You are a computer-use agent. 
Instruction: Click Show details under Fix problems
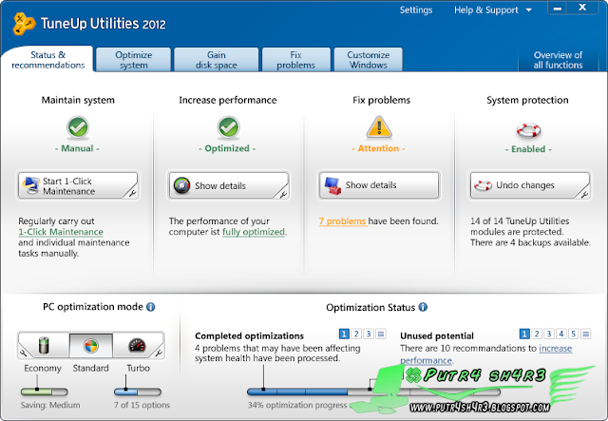(x=379, y=185)
